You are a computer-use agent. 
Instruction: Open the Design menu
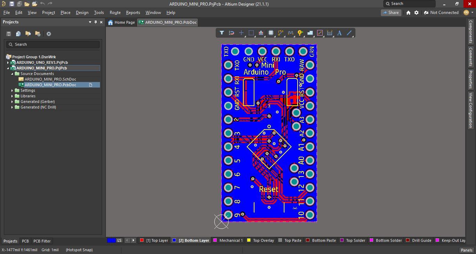[82, 13]
